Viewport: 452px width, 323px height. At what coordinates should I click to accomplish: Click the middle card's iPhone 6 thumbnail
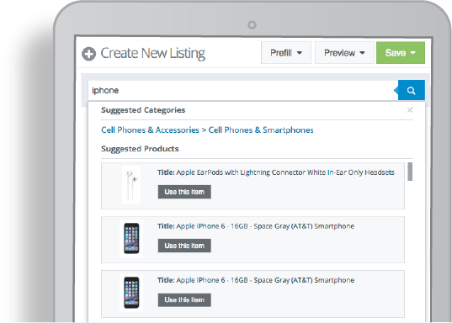pos(131,238)
